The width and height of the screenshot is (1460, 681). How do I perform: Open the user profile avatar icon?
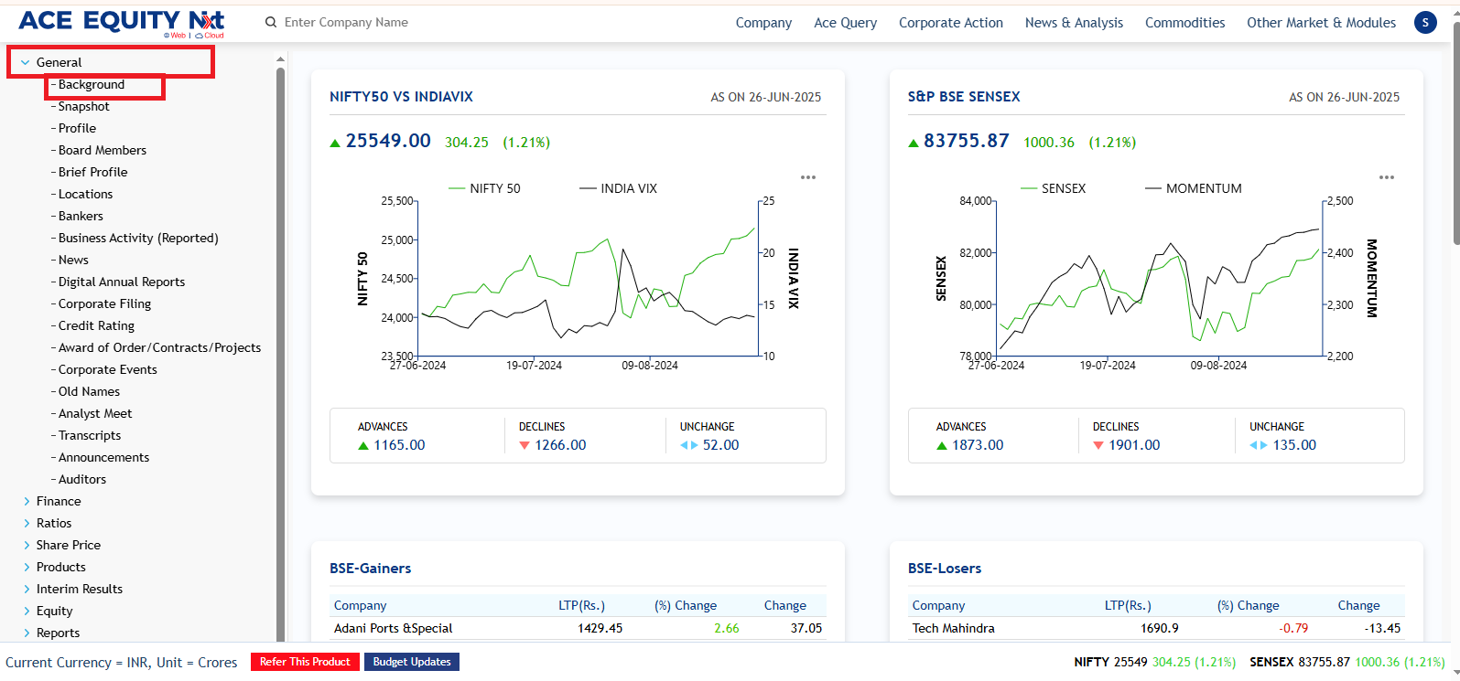1425,23
